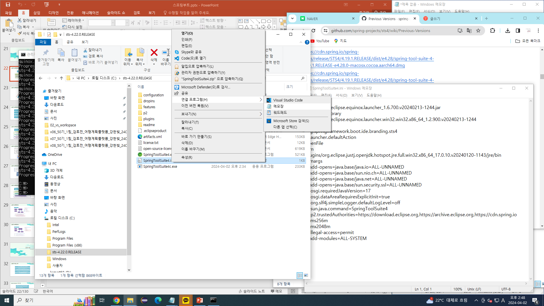This screenshot has width=544, height=306.
Task: Pin to Quick access (즐겨찾기에 고정) icon
Action: pos(46,53)
